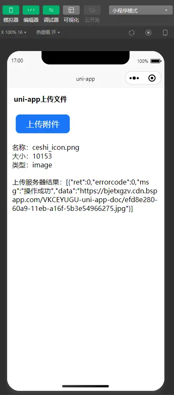This screenshot has height=395, width=174.
Task: Click the circular stop/record icon
Action: click(148, 33)
